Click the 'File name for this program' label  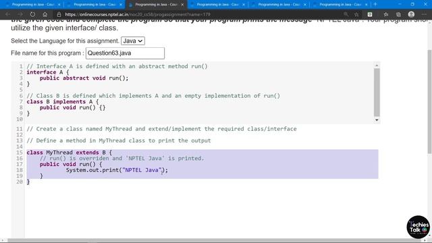[x=47, y=53]
